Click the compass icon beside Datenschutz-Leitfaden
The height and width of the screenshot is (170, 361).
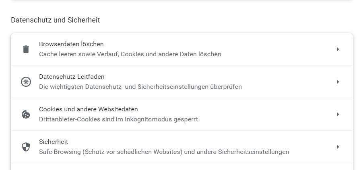pyautogui.click(x=26, y=82)
